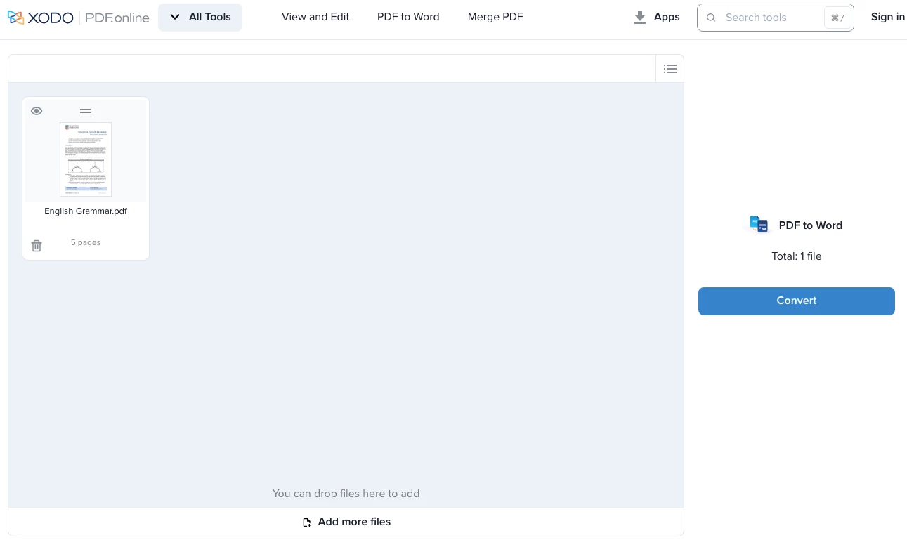Select the English Grammar.pdf page thumbnail
Image resolution: width=907 pixels, height=540 pixels.
point(86,159)
